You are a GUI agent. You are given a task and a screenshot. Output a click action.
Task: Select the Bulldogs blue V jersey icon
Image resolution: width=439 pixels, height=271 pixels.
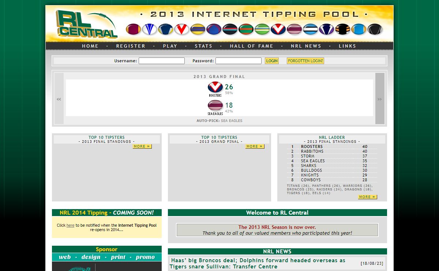[x=150, y=29]
